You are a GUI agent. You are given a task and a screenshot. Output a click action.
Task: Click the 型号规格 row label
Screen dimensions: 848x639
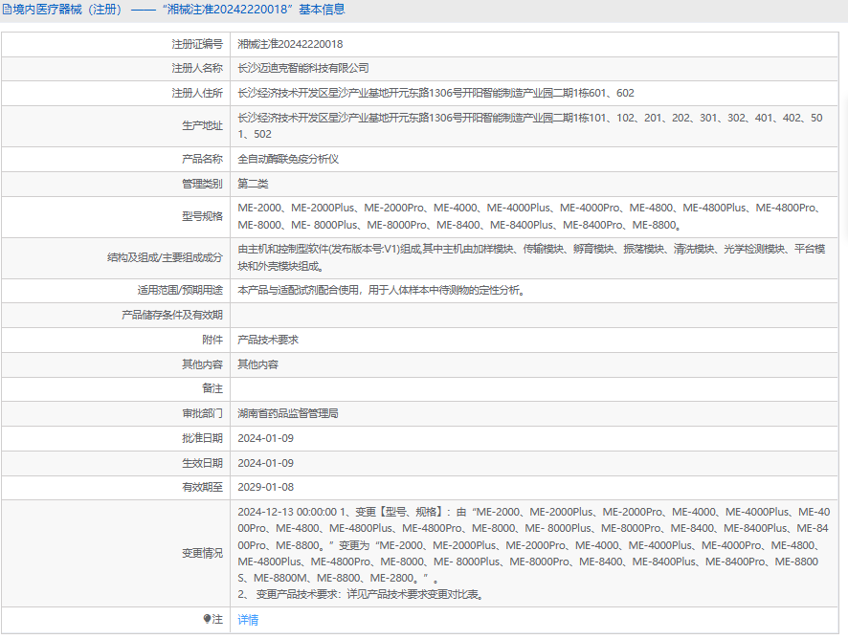coord(202,216)
